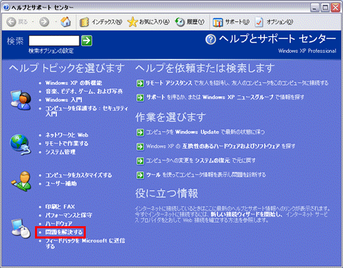Open ネットワークと Web topic
This screenshot has width=343, height=268.
click(67, 135)
